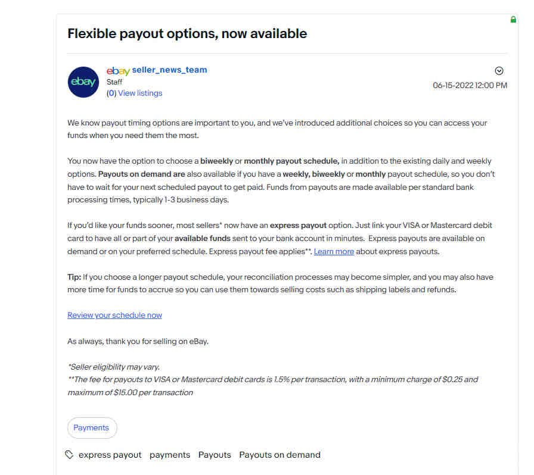534x475 pixels.
Task: Click the Payouts tag
Action: 215,455
